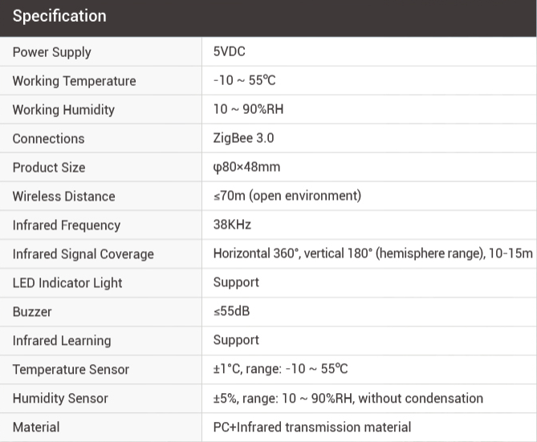Image resolution: width=537 pixels, height=442 pixels.
Task: Select the Infrared Signal Coverage label
Action: [x=83, y=254]
